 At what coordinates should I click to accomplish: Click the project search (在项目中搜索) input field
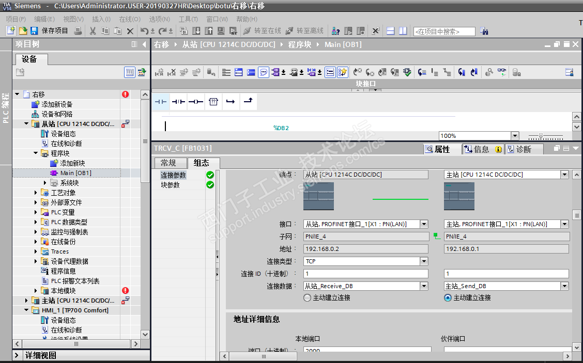pyautogui.click(x=444, y=31)
